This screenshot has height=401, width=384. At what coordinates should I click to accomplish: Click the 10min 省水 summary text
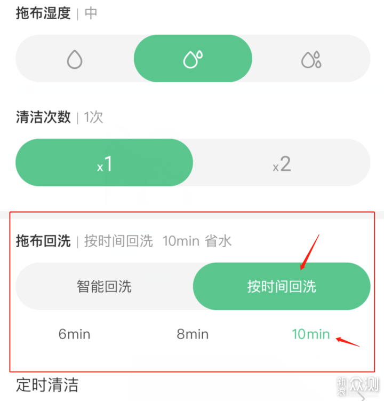[197, 241]
